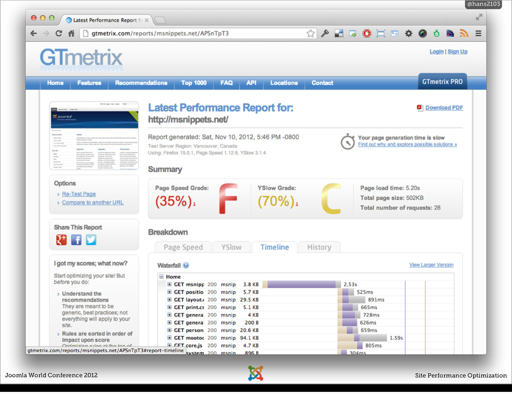This screenshot has height=394, width=512.
Task: Share report on Google Plus
Action: tap(61, 240)
